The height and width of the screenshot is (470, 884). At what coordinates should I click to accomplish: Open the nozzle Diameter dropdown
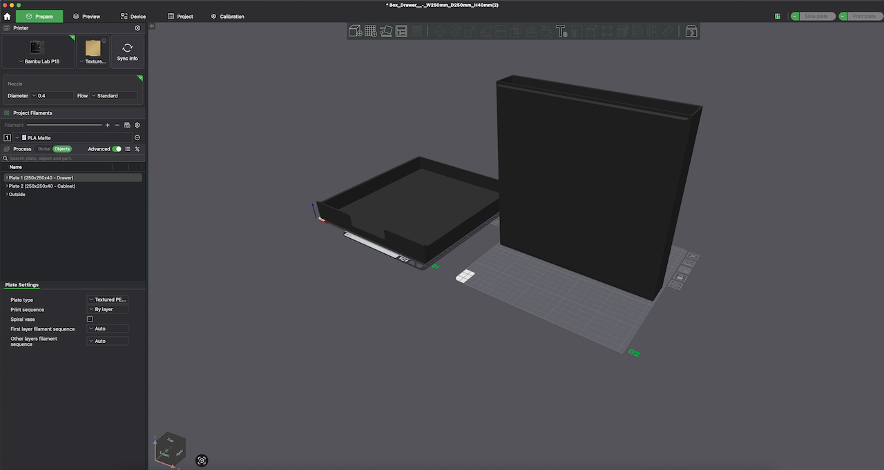pos(52,96)
